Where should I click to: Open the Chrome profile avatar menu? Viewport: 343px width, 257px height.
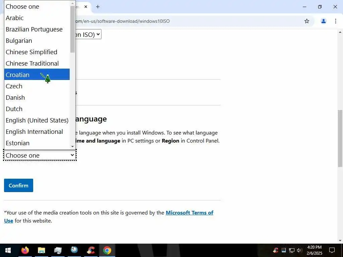tap(324, 21)
